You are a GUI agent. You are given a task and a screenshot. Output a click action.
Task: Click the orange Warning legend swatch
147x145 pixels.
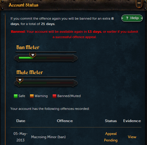pos(32,96)
